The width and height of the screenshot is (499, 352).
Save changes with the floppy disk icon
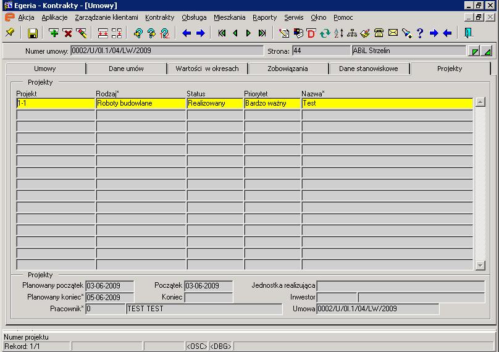pos(33,33)
